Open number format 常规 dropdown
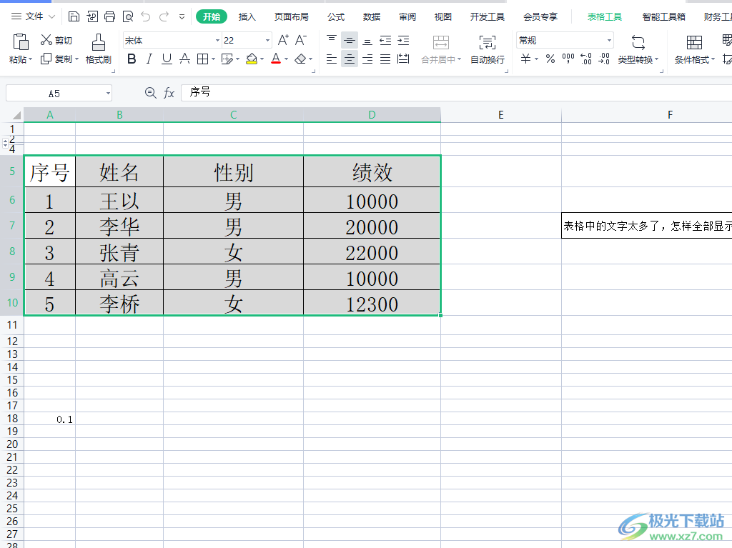732x548 pixels. point(609,41)
